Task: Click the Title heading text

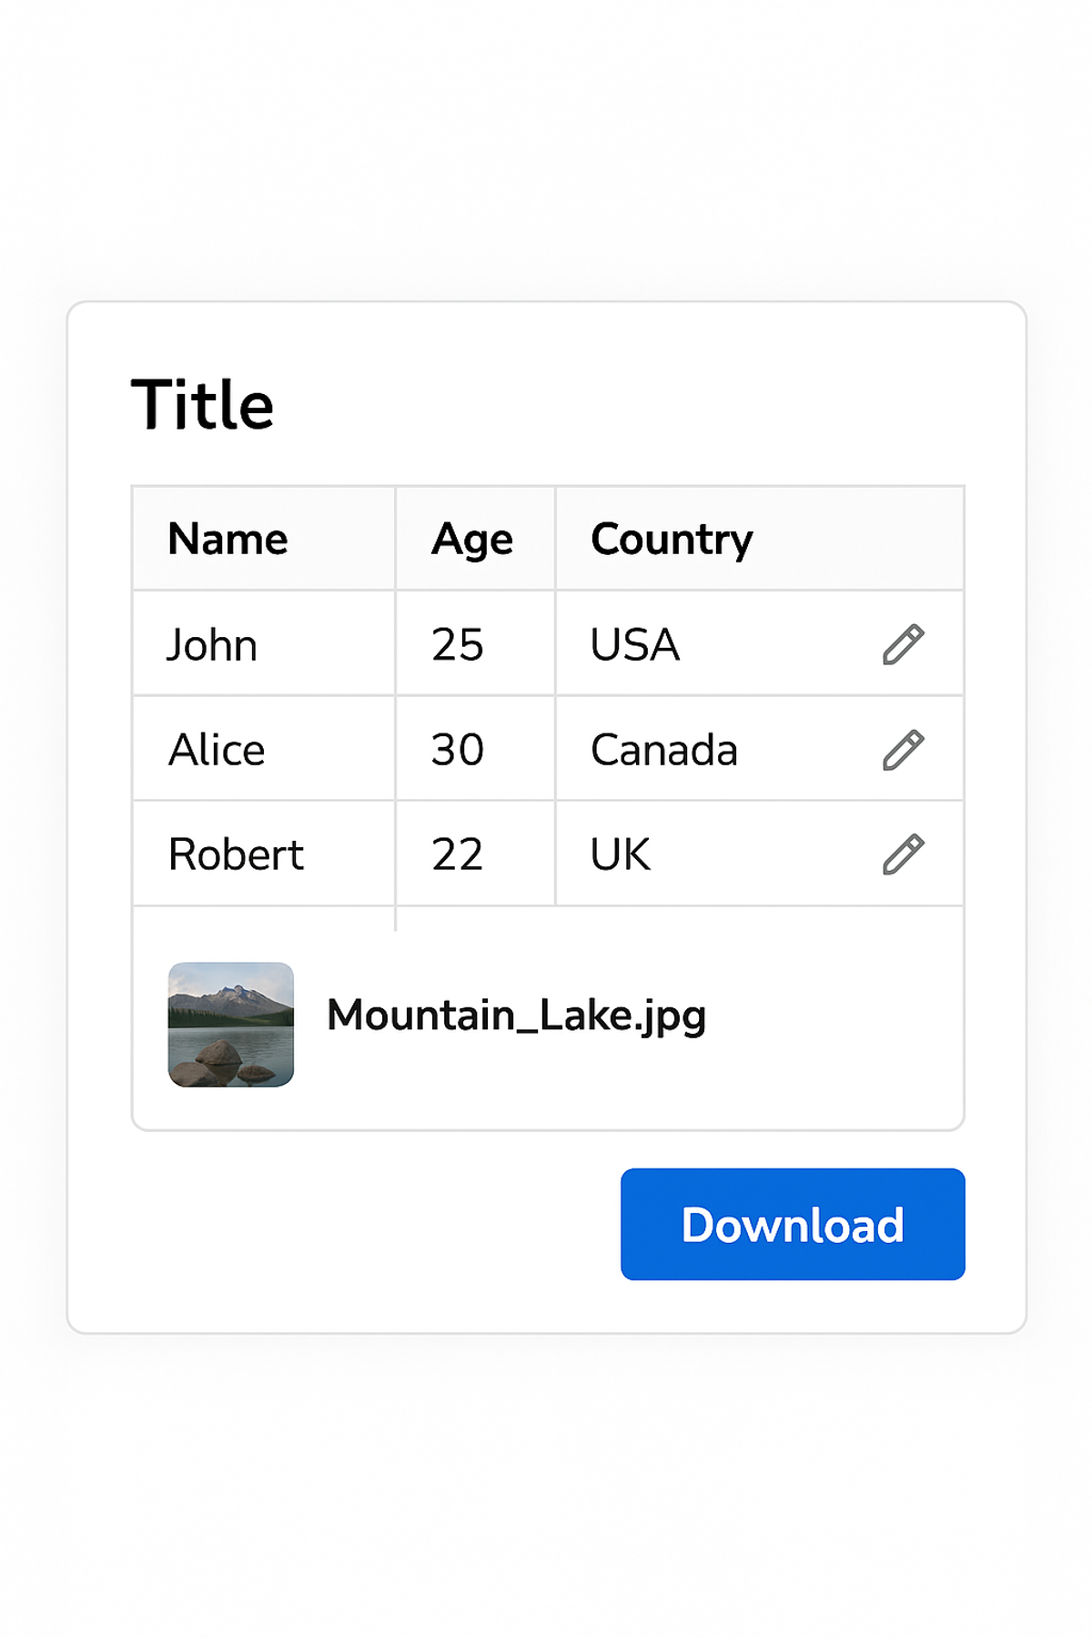Action: point(203,405)
